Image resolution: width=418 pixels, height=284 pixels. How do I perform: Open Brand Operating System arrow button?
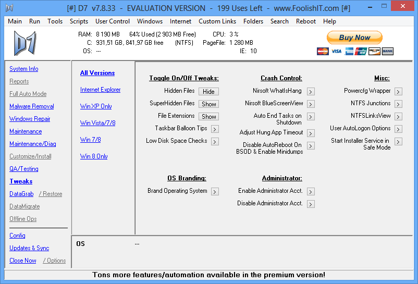click(x=215, y=192)
